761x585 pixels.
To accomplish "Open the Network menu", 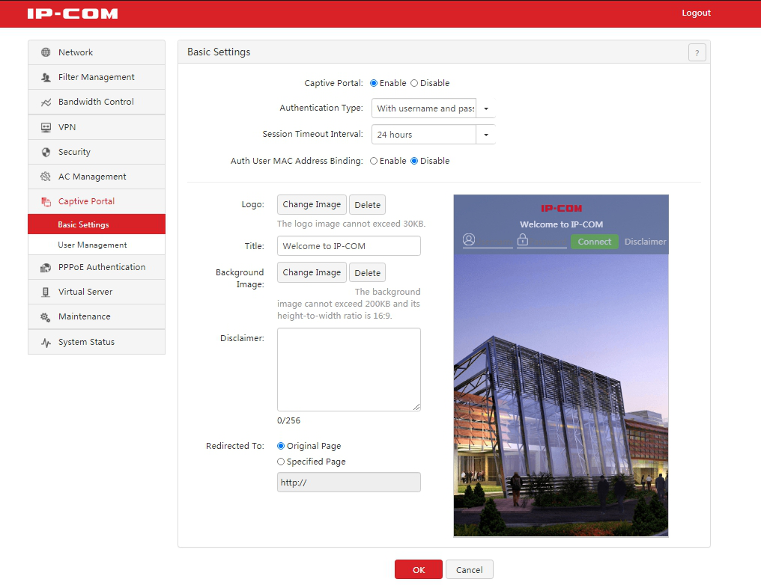I will pyautogui.click(x=97, y=52).
